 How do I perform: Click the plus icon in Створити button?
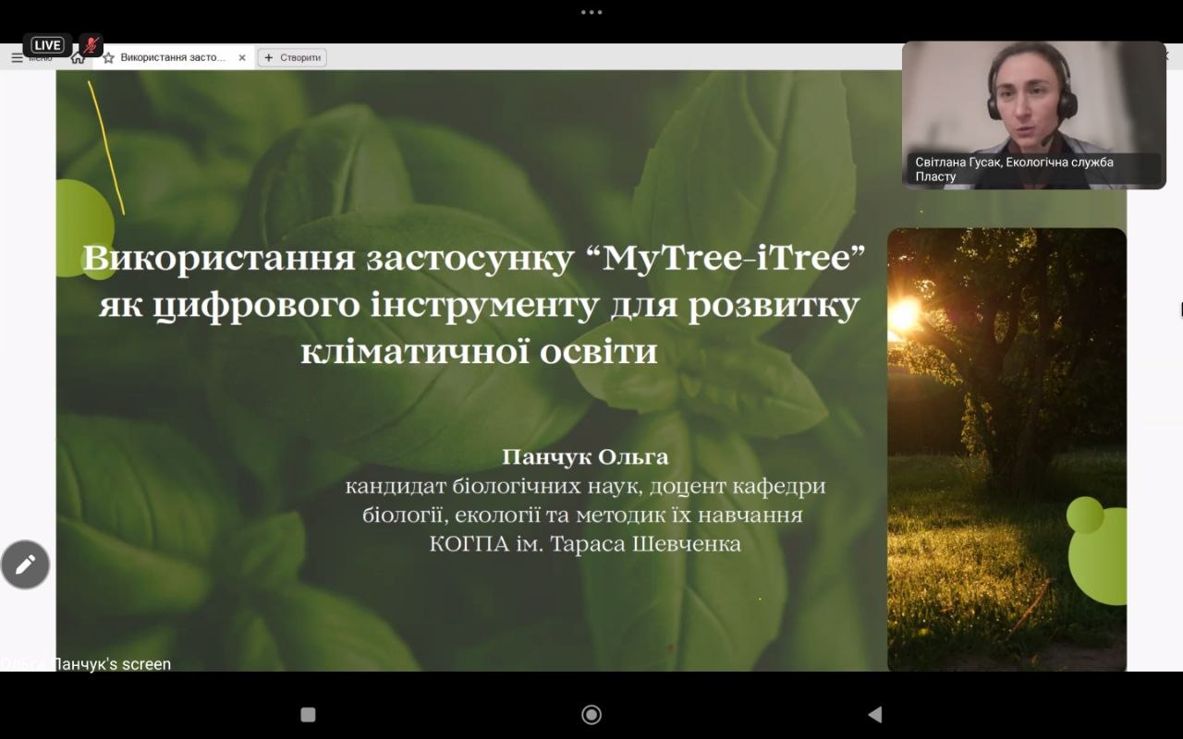click(x=269, y=57)
